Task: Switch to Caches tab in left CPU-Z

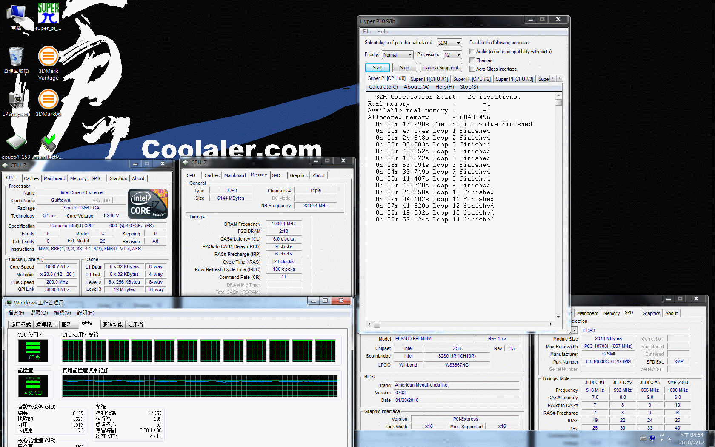Action: [31, 178]
